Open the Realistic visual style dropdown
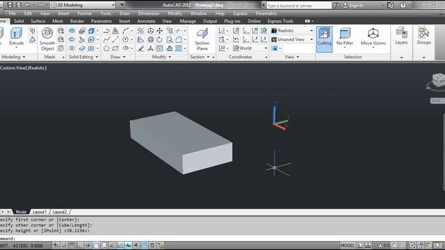Viewport: 445px width, 250px height. [x=292, y=31]
